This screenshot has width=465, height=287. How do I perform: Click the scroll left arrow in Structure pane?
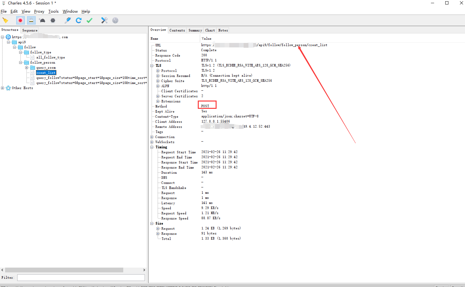tap(2, 270)
